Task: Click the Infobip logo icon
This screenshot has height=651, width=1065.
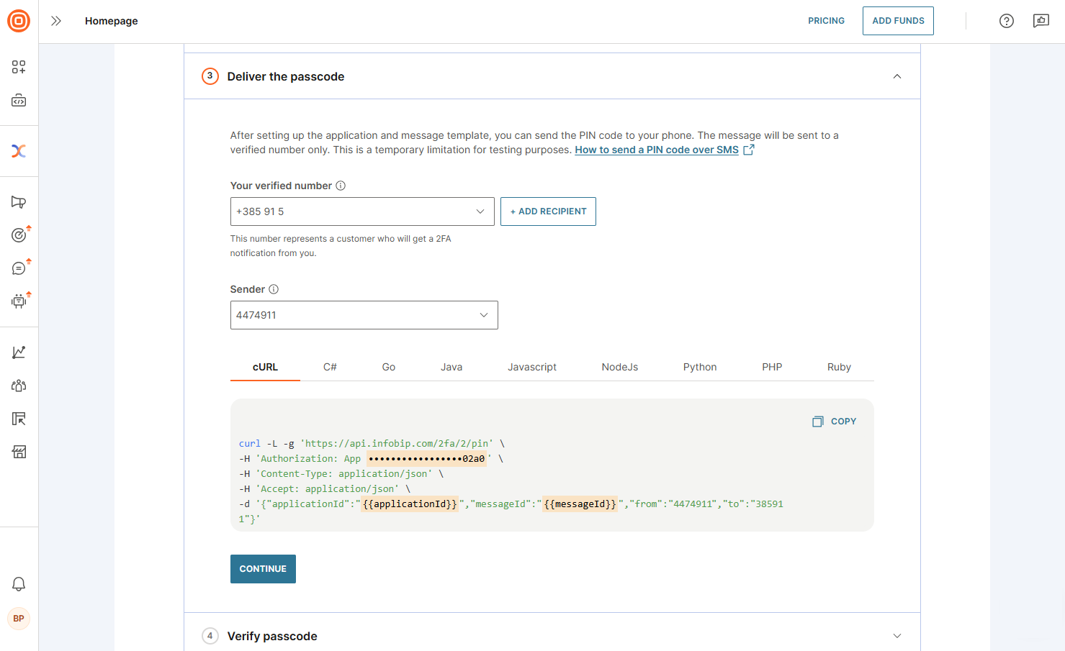Action: [19, 21]
